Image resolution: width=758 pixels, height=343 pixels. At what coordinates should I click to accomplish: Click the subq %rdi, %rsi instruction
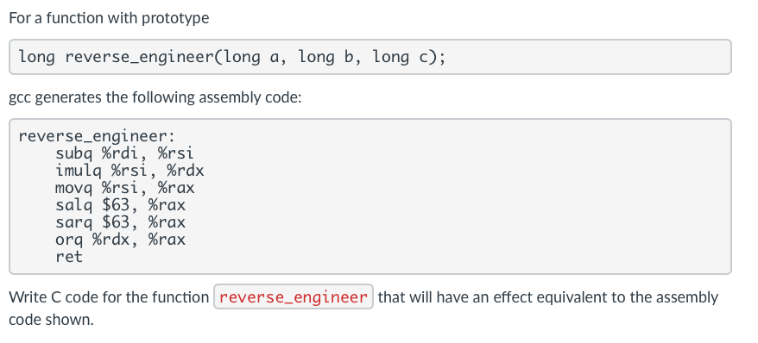point(124,154)
